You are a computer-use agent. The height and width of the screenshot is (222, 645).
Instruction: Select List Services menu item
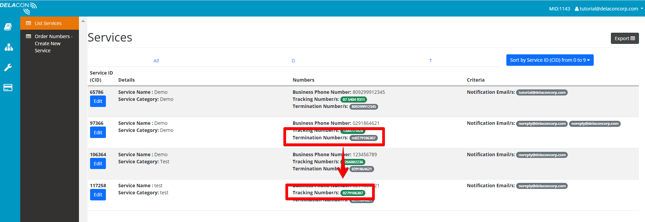(x=49, y=23)
